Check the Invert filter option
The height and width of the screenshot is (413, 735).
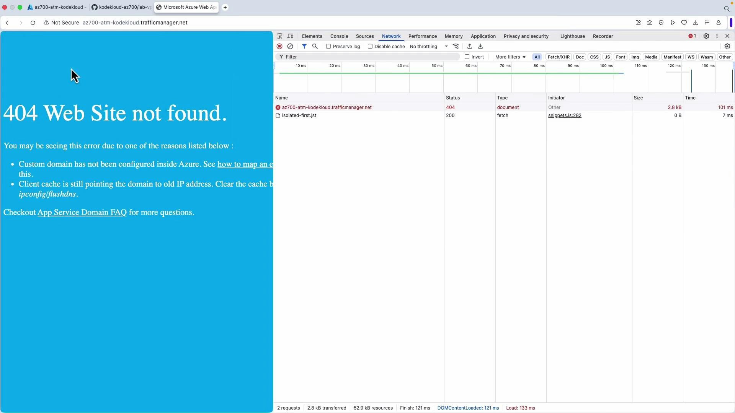pyautogui.click(x=467, y=57)
